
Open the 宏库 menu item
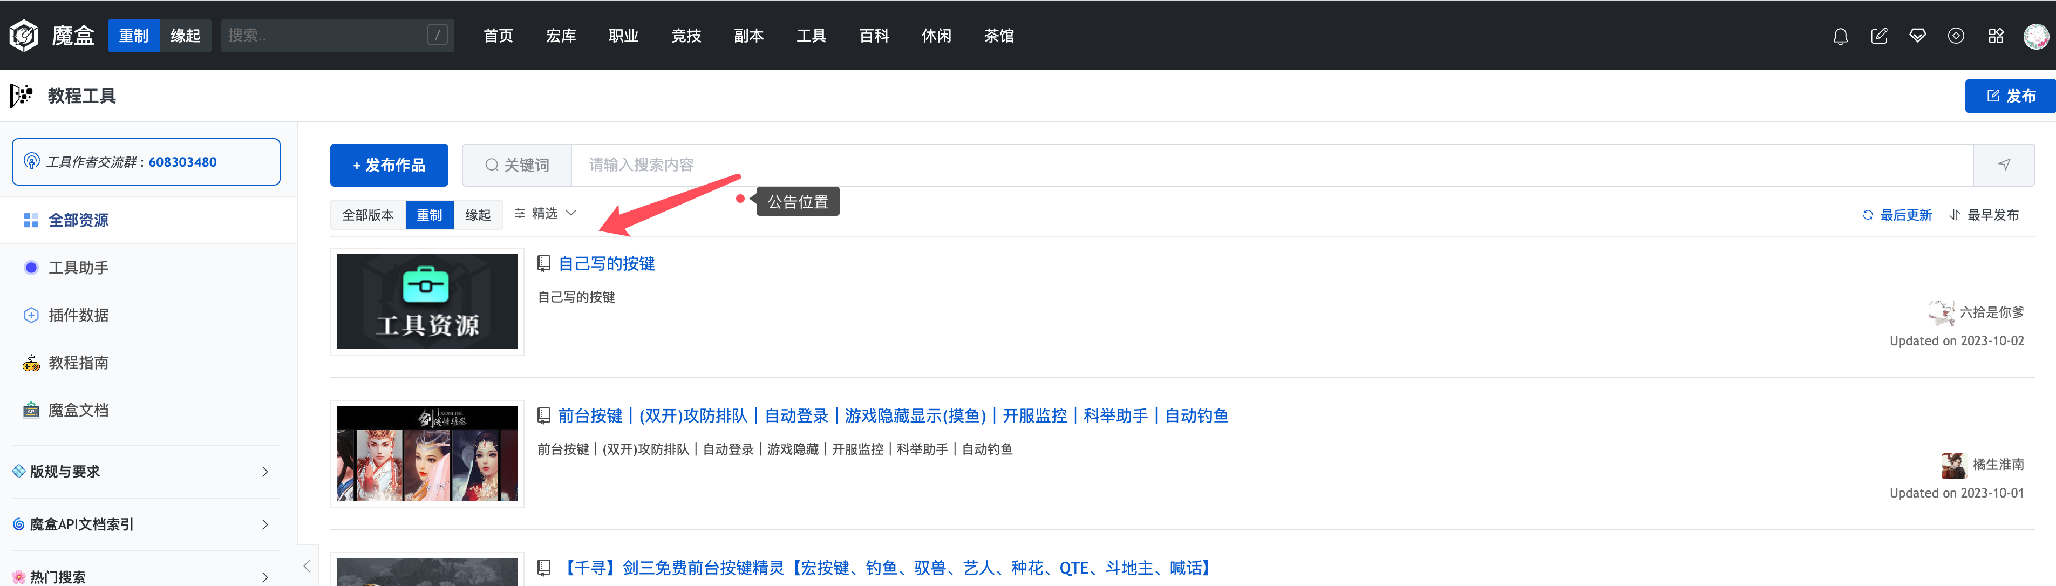561,35
